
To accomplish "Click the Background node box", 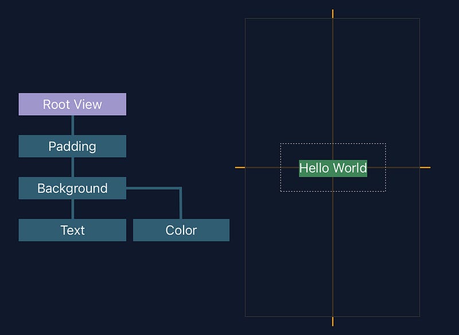I will pos(72,188).
